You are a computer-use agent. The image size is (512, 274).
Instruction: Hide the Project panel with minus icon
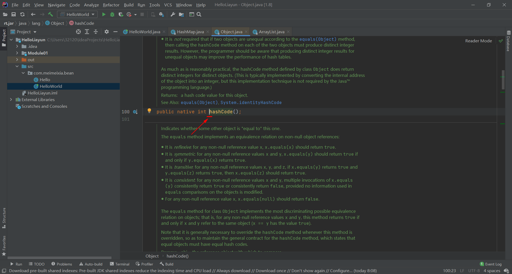point(115,32)
